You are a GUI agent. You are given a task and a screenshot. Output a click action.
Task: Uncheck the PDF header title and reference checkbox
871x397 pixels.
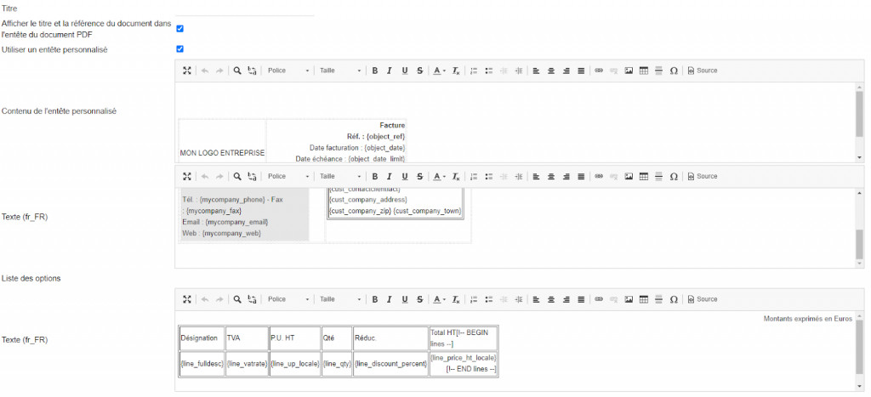tap(179, 29)
